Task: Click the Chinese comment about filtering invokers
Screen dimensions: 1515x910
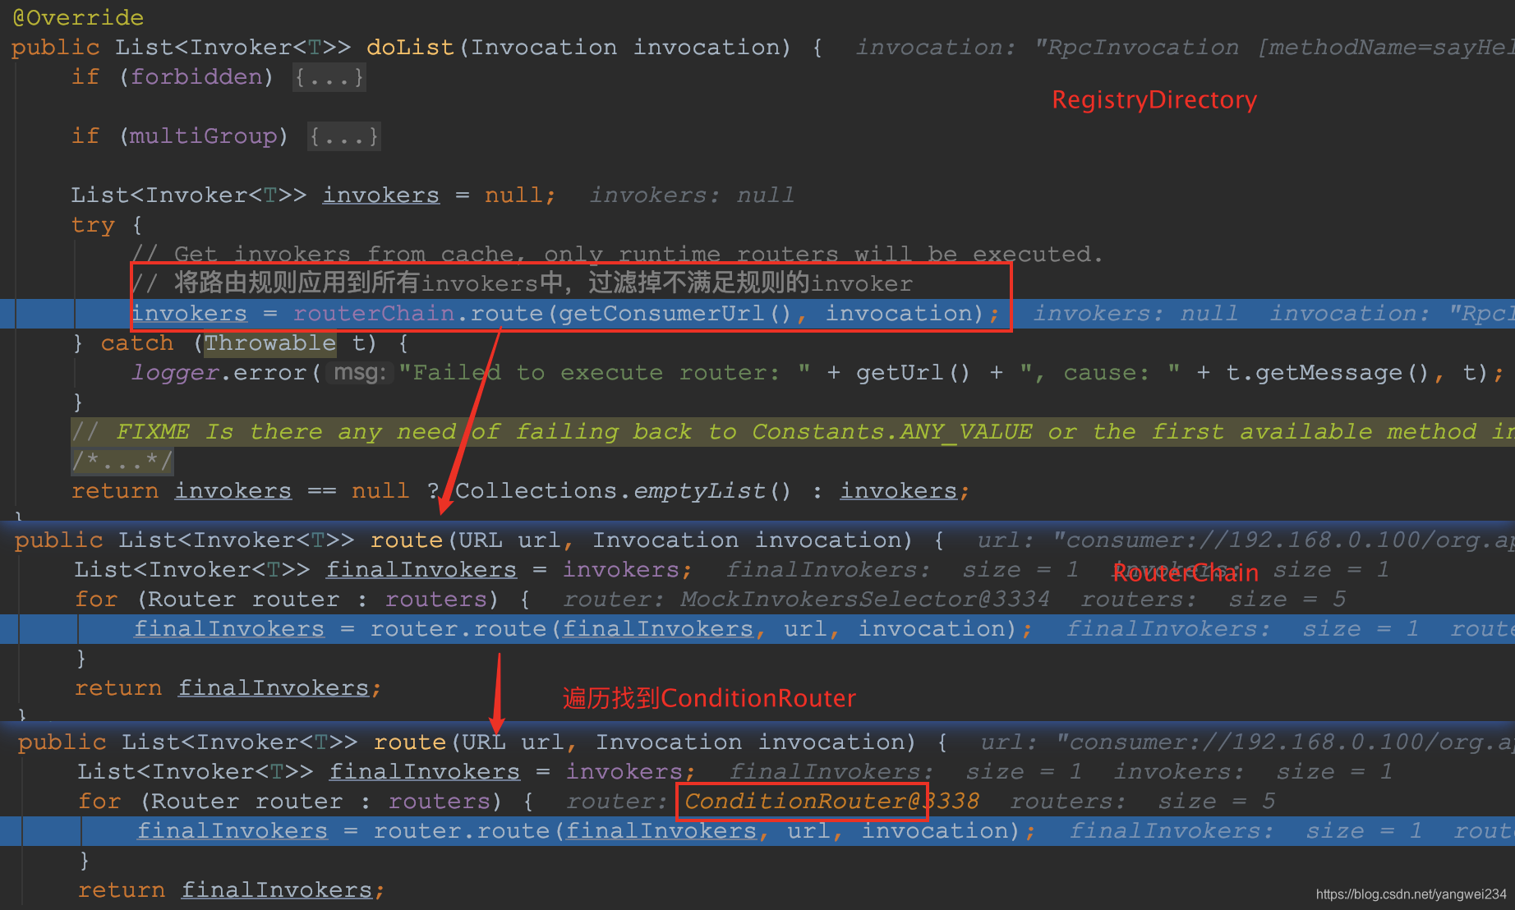Action: click(523, 284)
